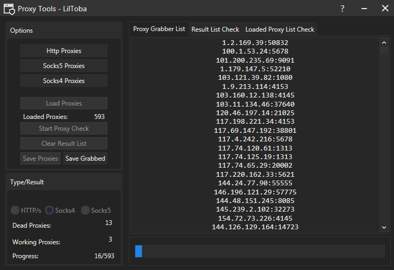Switch to Result List Check tab
Viewport: 394px width, 270px height.
(x=215, y=29)
